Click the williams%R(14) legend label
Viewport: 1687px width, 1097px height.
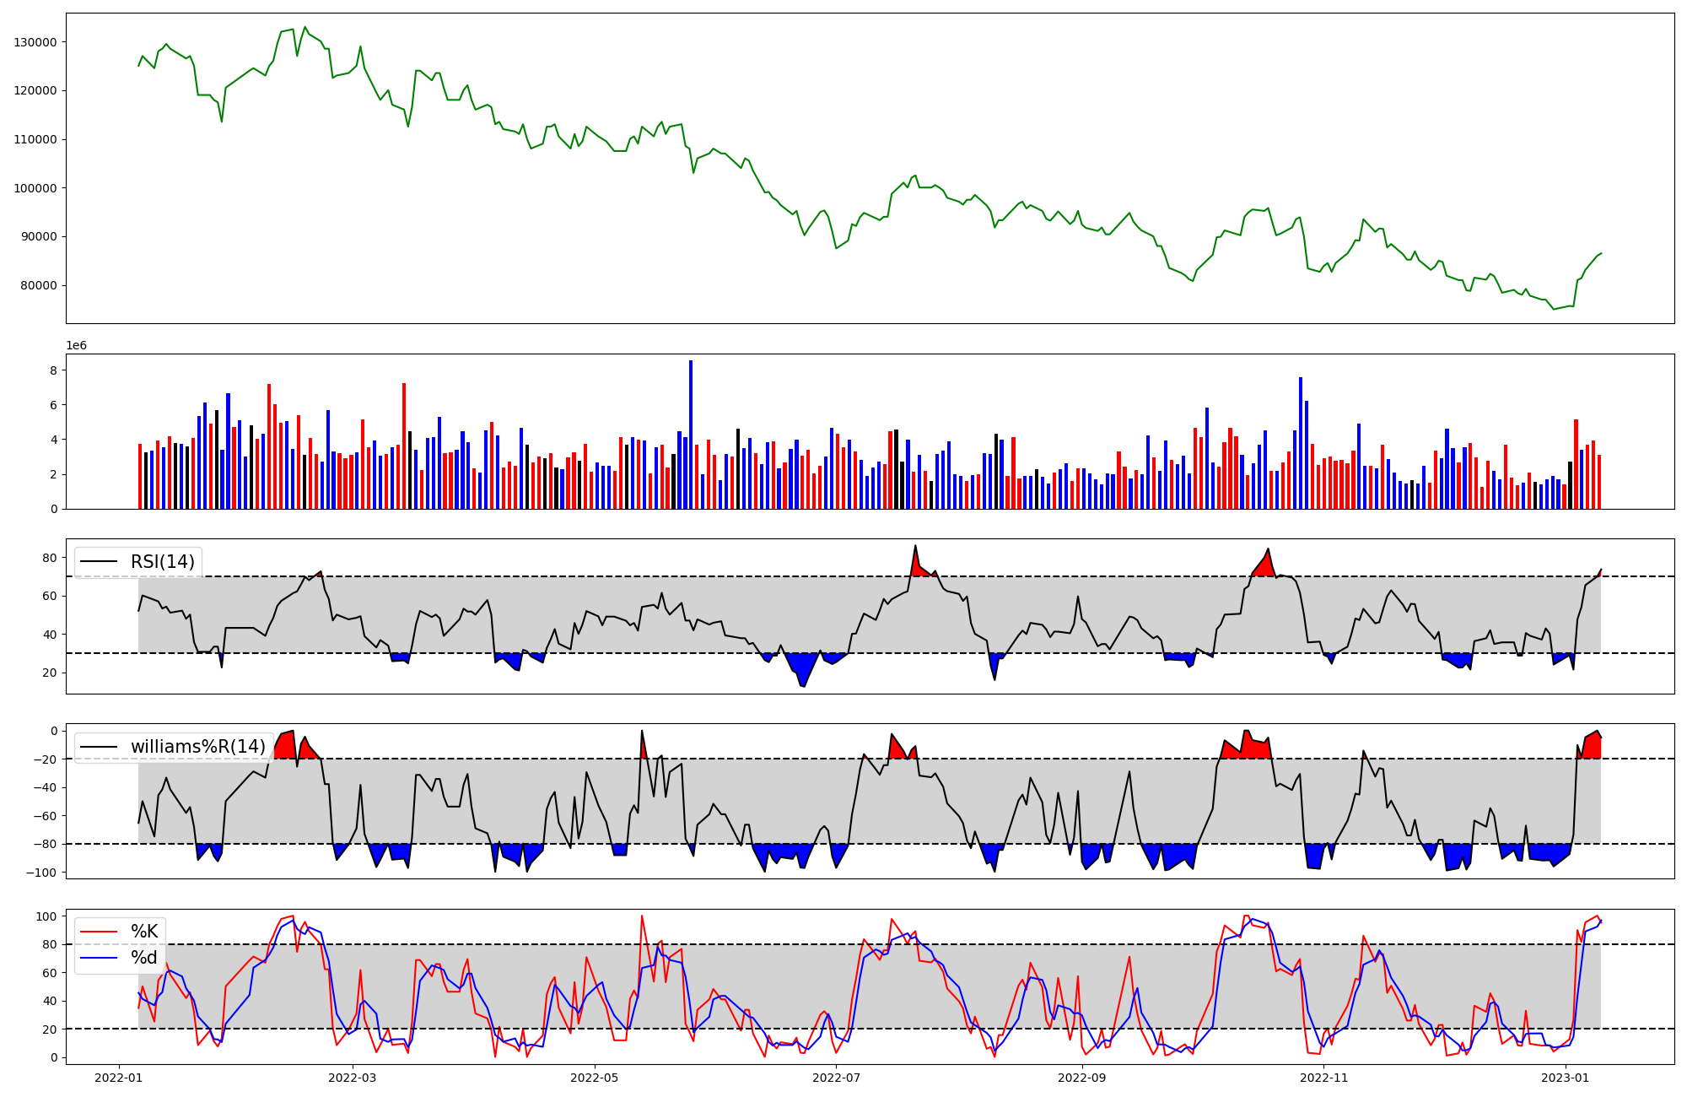pos(197,747)
